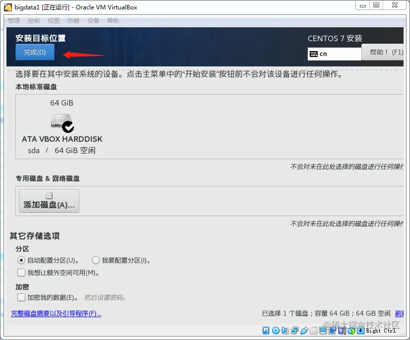This screenshot has width=410, height=340.
Task: Click the cn keyboard layout indicator
Action: coord(335,54)
